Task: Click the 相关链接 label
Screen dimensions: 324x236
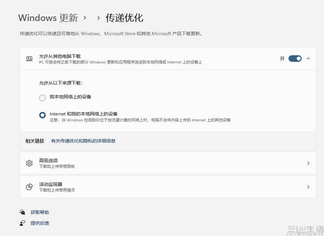Action: click(35, 141)
